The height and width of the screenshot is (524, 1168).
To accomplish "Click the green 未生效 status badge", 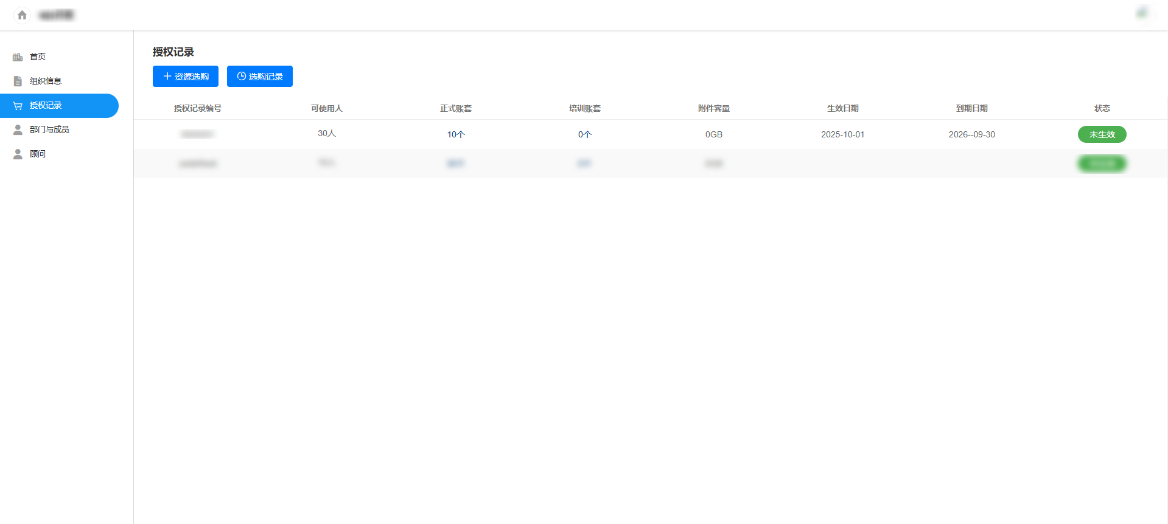I will [1102, 134].
